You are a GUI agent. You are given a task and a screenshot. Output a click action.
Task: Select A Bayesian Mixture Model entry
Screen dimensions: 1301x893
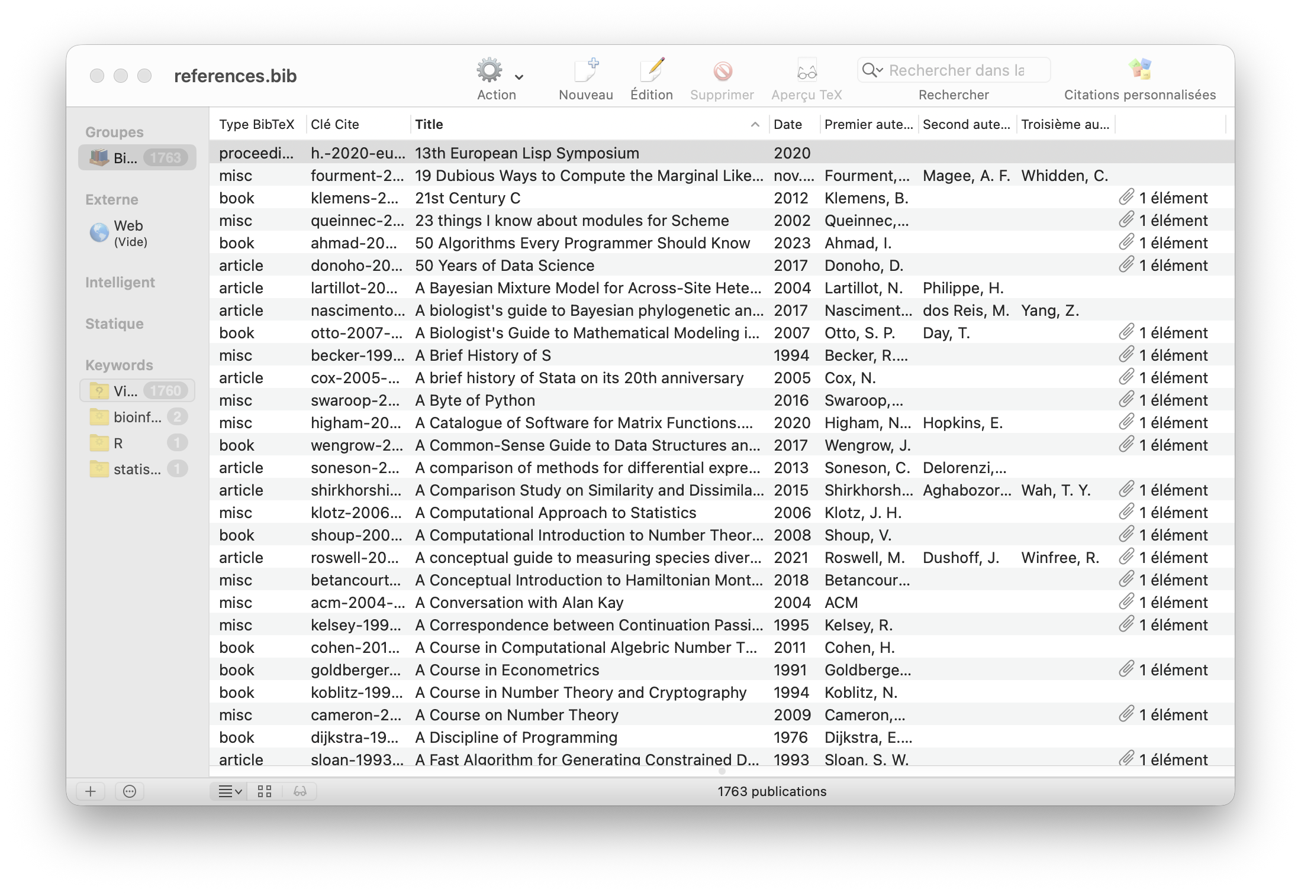tap(722, 288)
